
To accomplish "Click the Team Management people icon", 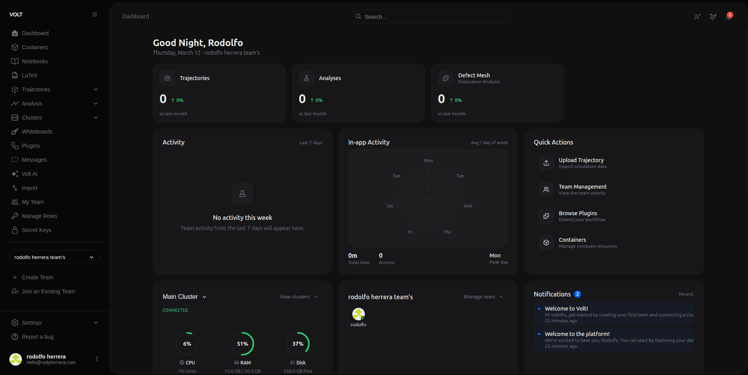I will point(546,189).
